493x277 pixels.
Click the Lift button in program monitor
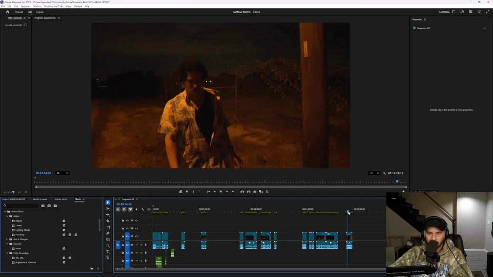pyautogui.click(x=242, y=192)
